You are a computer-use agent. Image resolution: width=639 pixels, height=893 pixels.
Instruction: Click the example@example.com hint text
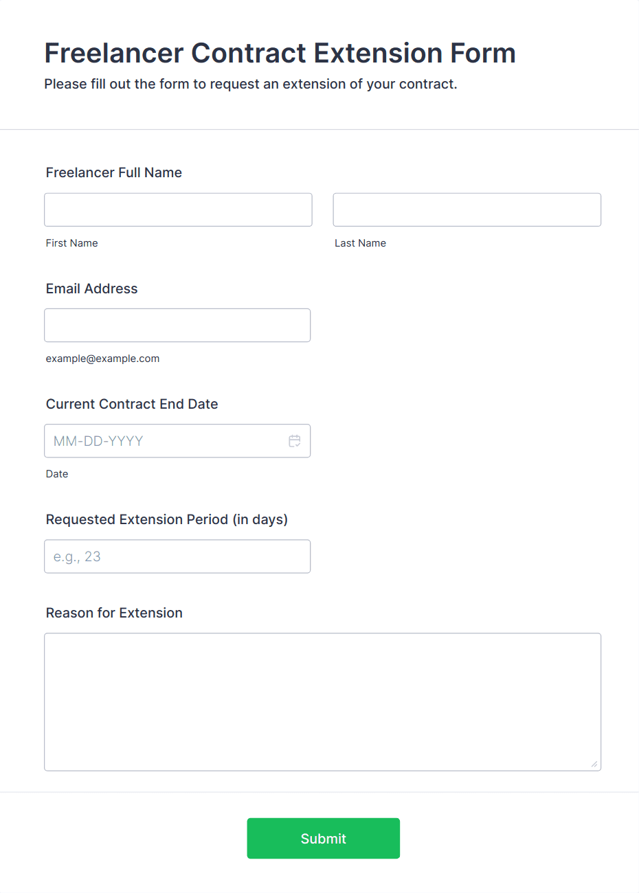click(103, 359)
